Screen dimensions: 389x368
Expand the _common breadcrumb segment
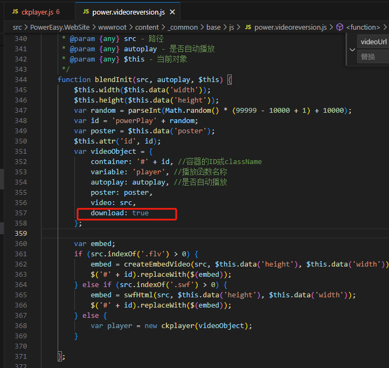coord(183,26)
